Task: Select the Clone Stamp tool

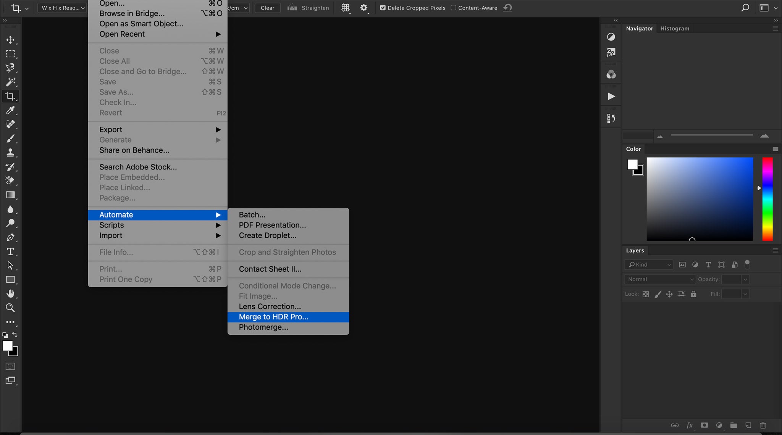Action: click(10, 153)
